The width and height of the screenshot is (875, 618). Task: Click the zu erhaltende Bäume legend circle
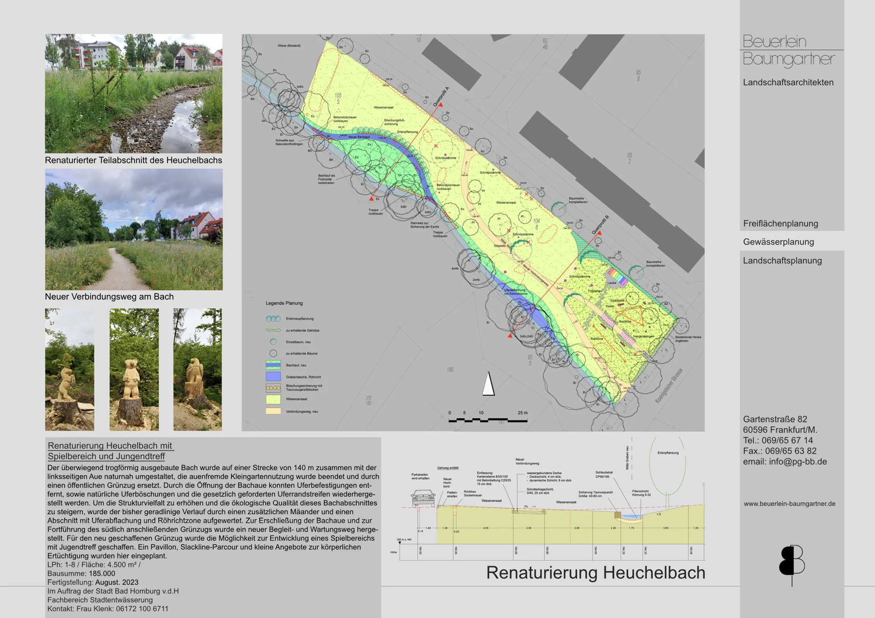coord(273,353)
